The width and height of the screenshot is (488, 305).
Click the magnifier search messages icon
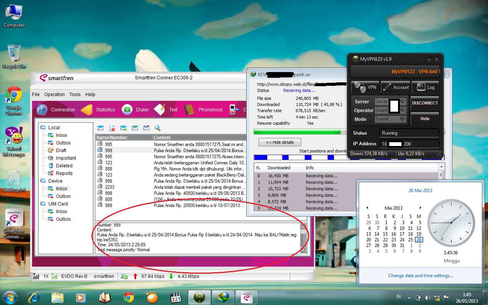pyautogui.click(x=157, y=128)
